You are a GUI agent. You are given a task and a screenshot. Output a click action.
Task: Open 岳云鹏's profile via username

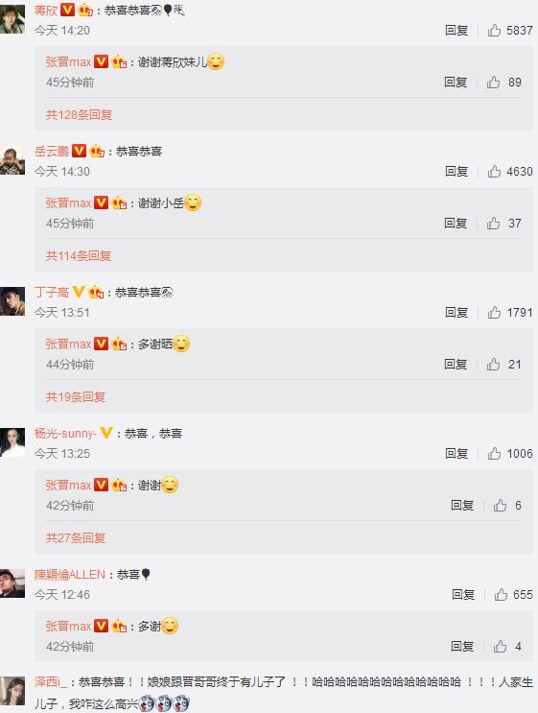52,151
